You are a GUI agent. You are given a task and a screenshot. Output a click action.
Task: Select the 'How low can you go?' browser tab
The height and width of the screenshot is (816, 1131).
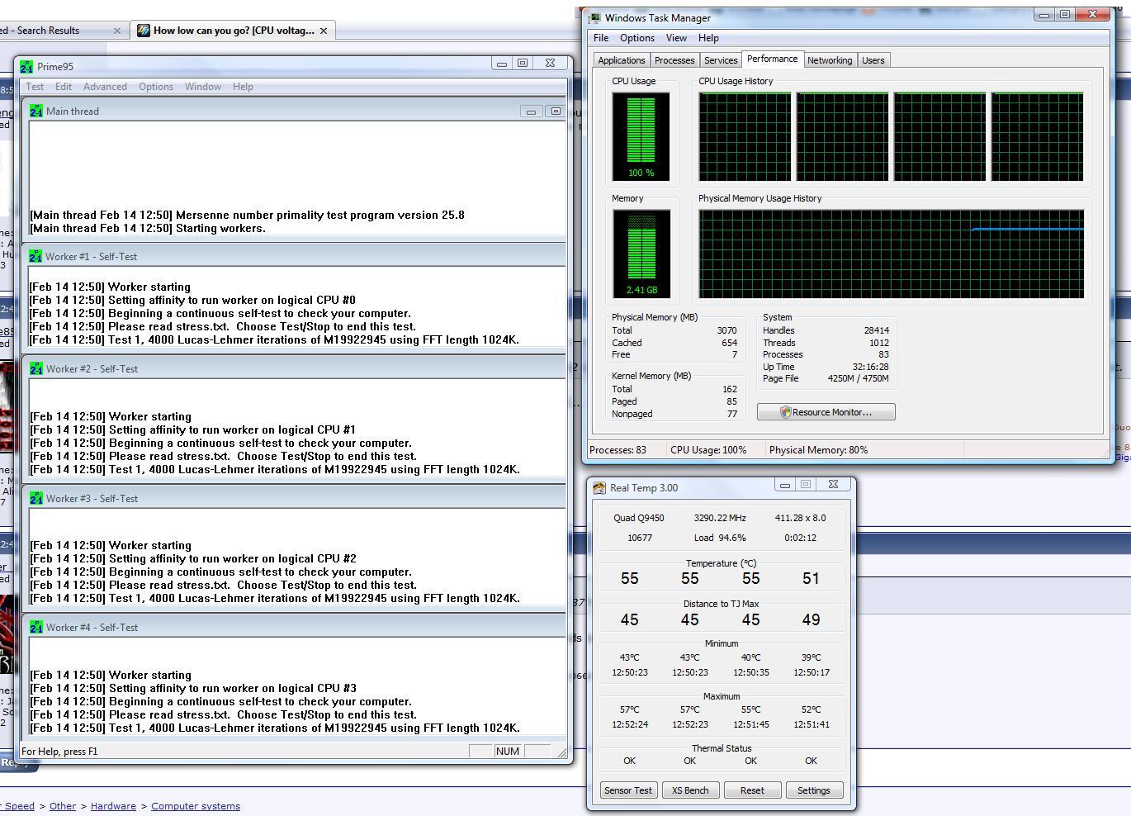(233, 31)
